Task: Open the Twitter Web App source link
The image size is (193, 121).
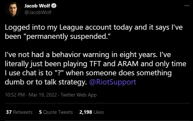Action: pyautogui.click(x=79, y=95)
